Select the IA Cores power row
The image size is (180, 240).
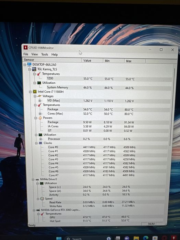108,126
